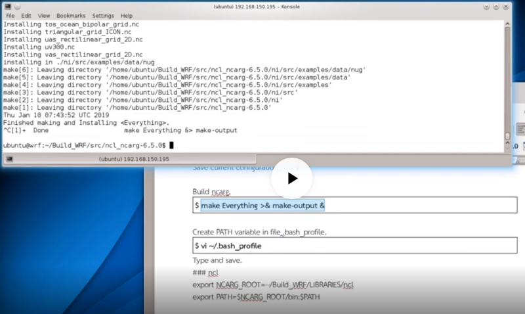Open the View menu
This screenshot has width=525, height=314.
[44, 15]
